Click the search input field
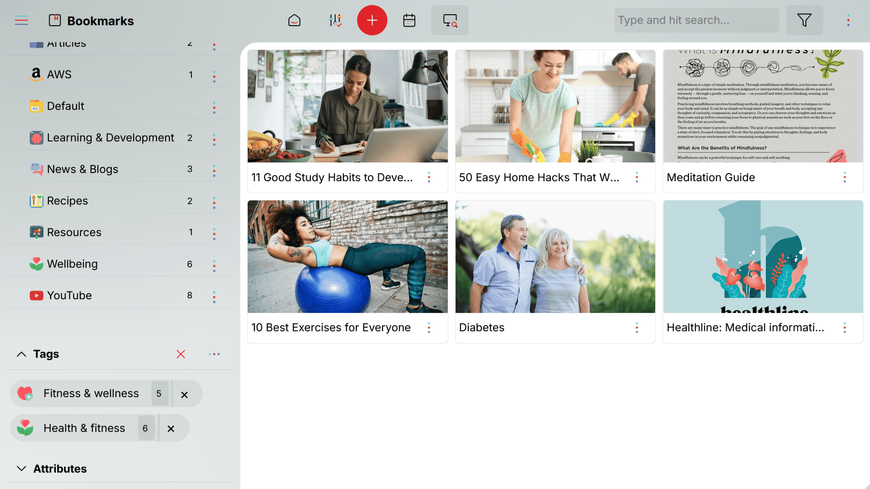 point(696,20)
